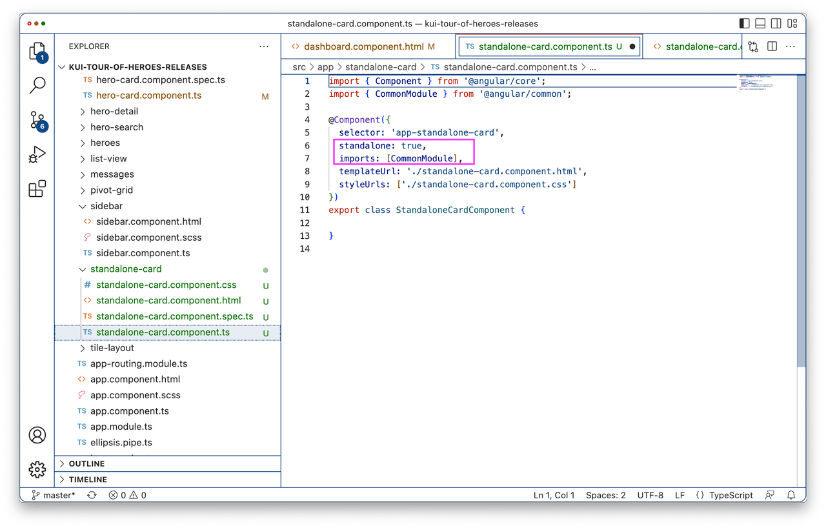Viewport: 826px width, 528px height.
Task: Open standalone-card.component.css file
Action: (168, 285)
